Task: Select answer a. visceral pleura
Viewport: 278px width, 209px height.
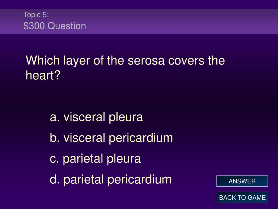Action: tap(96, 117)
